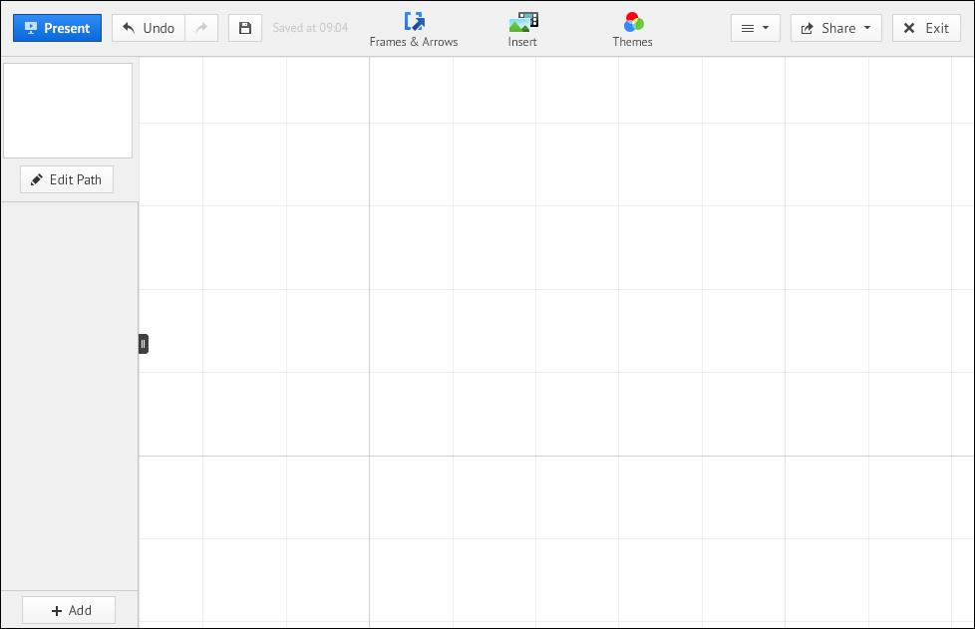Click the Edit Path button
The image size is (975, 629).
(67, 179)
